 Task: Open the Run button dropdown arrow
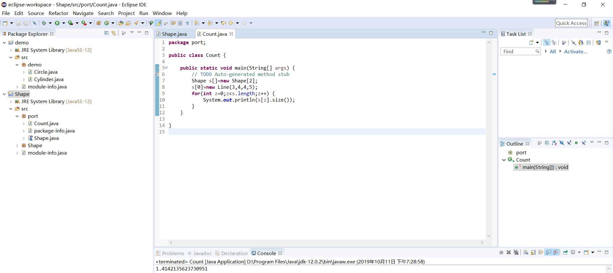click(x=64, y=23)
